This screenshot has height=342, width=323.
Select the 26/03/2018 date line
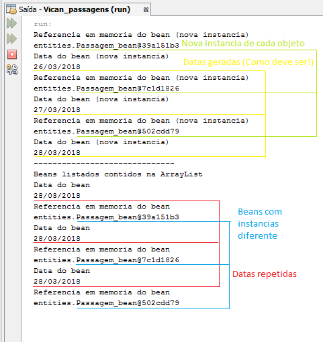click(57, 66)
